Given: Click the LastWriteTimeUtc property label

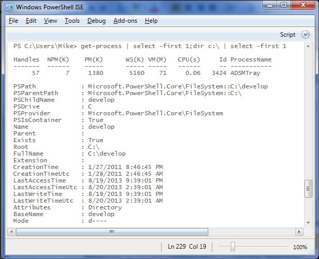Looking at the screenshot, I should click(44, 201).
